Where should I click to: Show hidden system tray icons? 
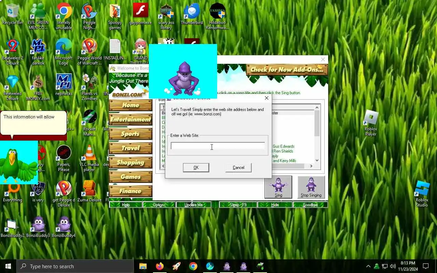coord(368,266)
